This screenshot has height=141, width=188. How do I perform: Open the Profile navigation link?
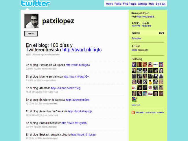click(118, 4)
